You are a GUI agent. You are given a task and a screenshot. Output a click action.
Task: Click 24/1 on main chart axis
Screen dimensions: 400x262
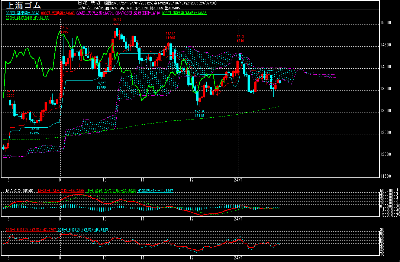[238, 180]
